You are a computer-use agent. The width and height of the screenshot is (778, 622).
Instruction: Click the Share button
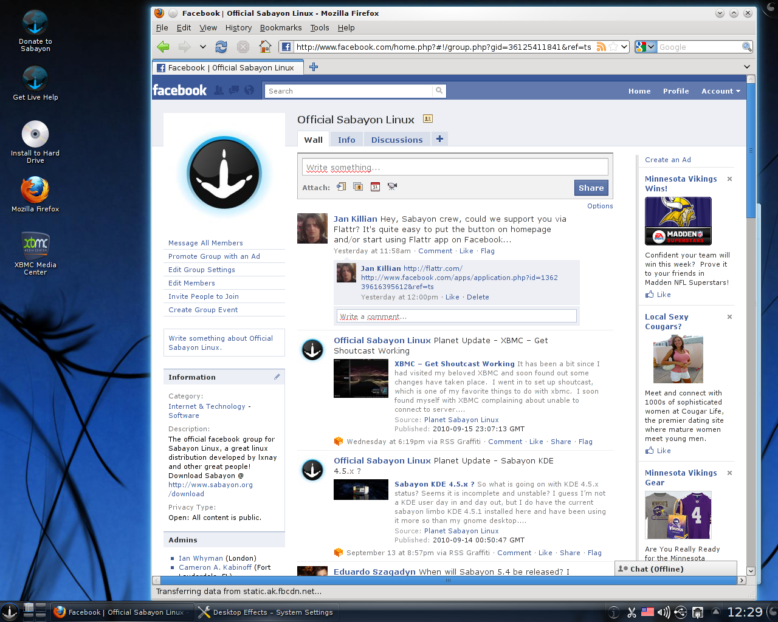click(x=591, y=188)
